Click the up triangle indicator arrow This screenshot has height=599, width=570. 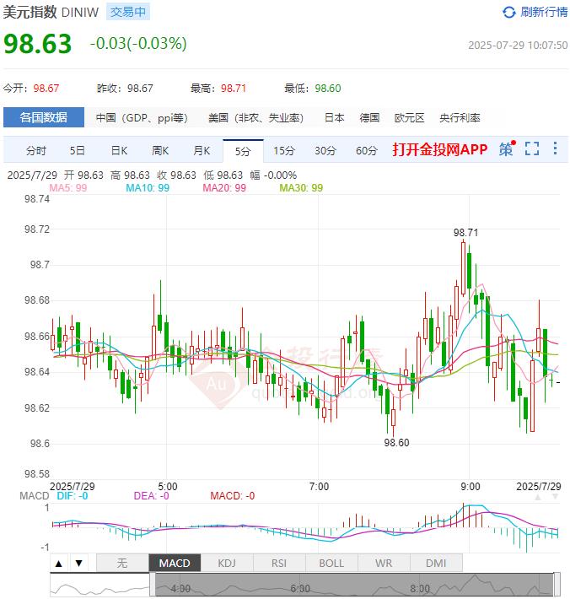click(x=59, y=563)
